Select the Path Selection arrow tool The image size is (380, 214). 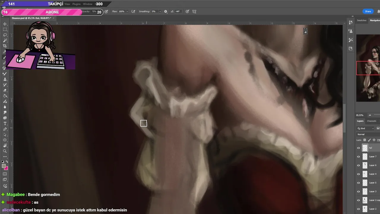(x=5, y=134)
